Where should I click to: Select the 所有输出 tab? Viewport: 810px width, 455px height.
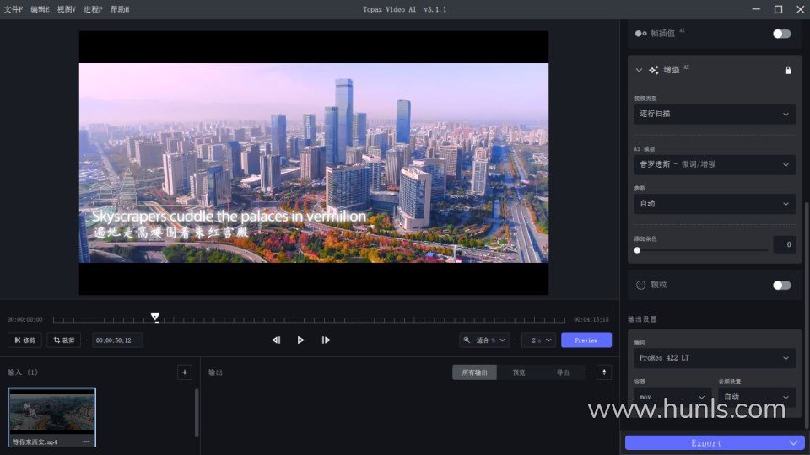[x=474, y=372]
